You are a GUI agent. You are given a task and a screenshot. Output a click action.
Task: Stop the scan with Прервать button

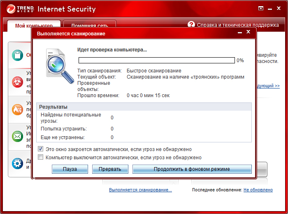[x=110, y=169]
